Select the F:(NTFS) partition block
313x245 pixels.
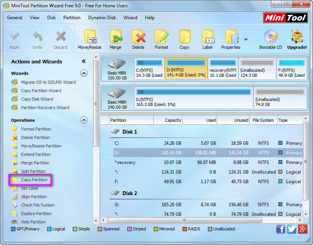[x=292, y=69]
